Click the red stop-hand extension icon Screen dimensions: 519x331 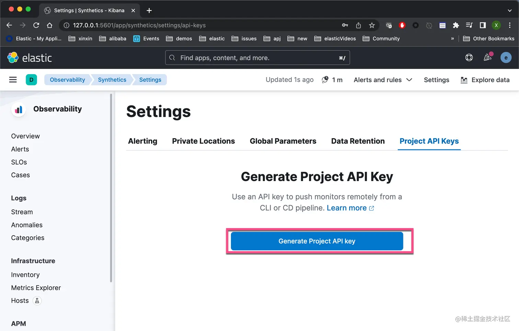click(x=402, y=25)
